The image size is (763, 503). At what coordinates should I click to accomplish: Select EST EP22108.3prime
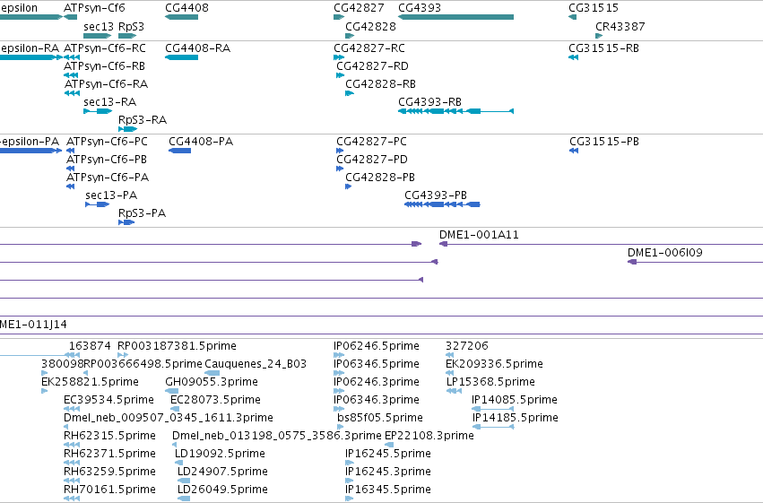click(x=429, y=436)
